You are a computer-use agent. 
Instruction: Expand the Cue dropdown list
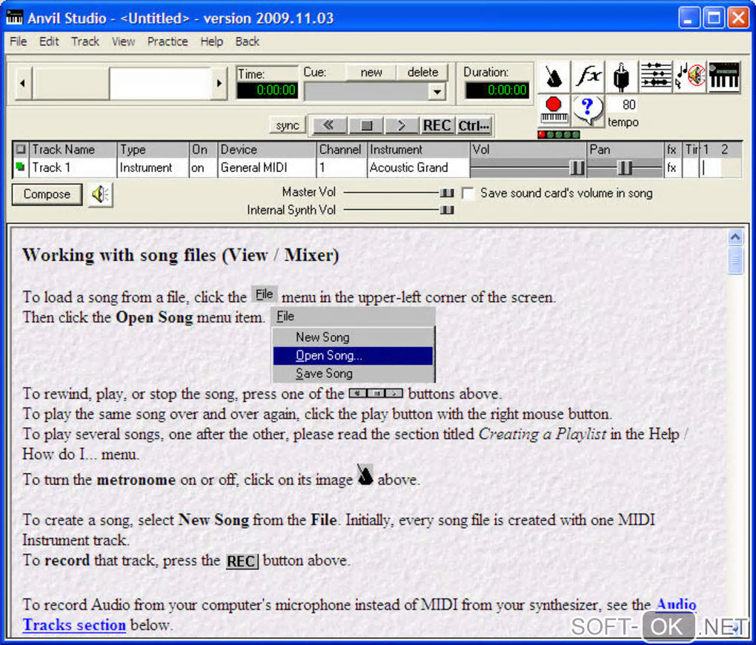pos(437,92)
